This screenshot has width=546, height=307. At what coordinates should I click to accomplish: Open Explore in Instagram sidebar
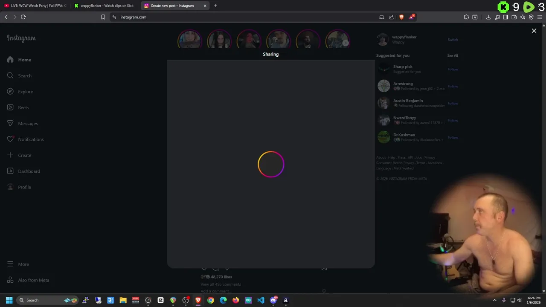coord(20,92)
